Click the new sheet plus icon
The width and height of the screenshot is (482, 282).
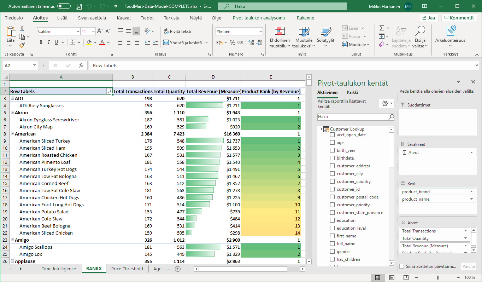coord(178,269)
